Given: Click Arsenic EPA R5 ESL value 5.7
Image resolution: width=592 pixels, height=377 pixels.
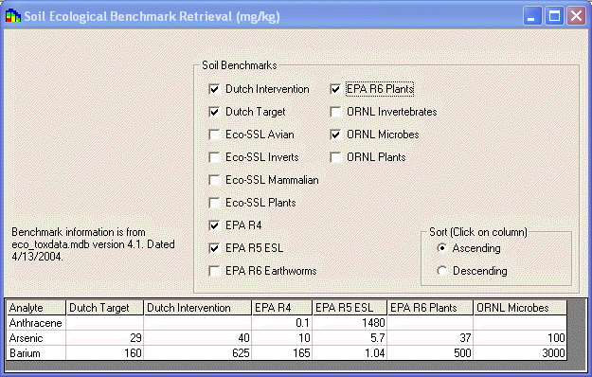Looking at the screenshot, I should tap(350, 338).
